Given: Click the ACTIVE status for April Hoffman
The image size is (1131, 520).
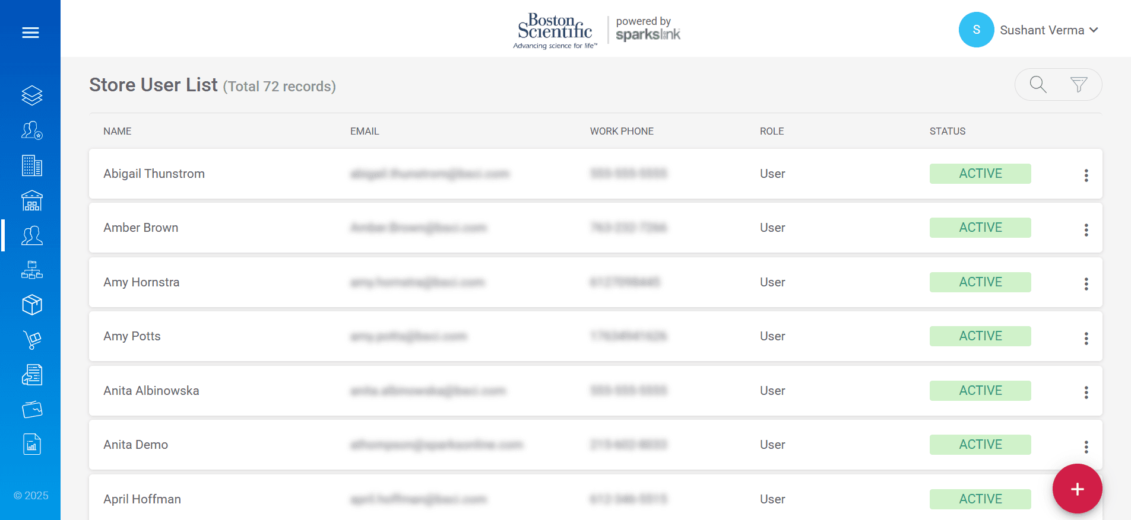Looking at the screenshot, I should click(x=980, y=499).
